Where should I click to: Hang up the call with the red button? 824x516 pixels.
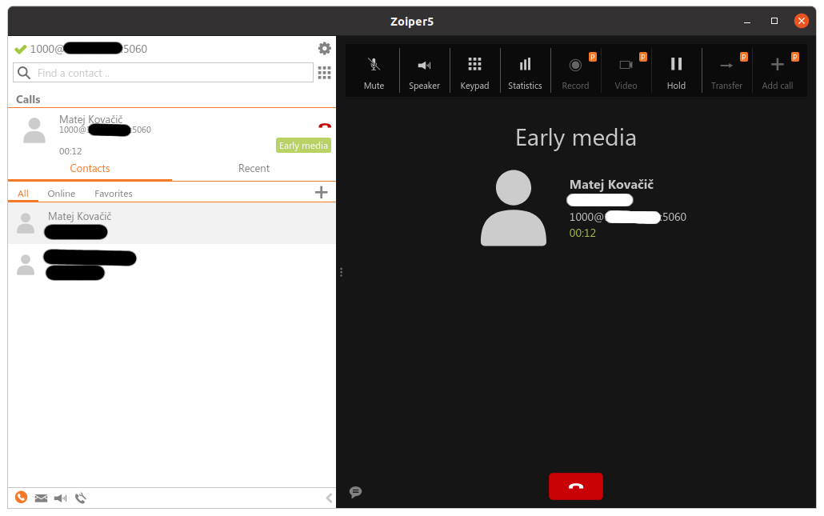575,486
